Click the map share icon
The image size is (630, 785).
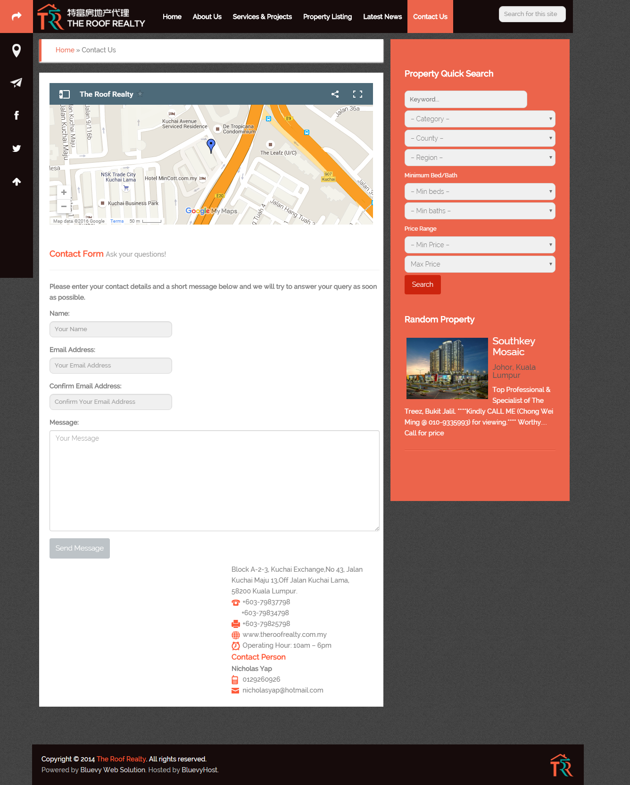click(x=335, y=94)
